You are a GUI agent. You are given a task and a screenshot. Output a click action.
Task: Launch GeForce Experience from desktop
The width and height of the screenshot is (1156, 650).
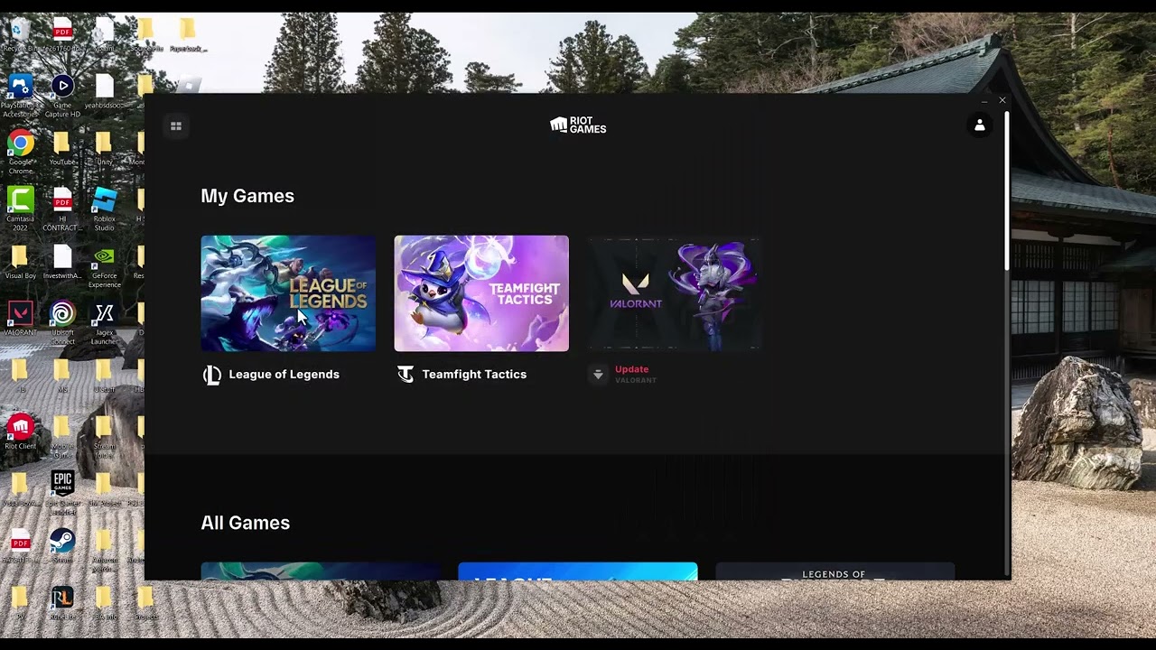(x=105, y=266)
